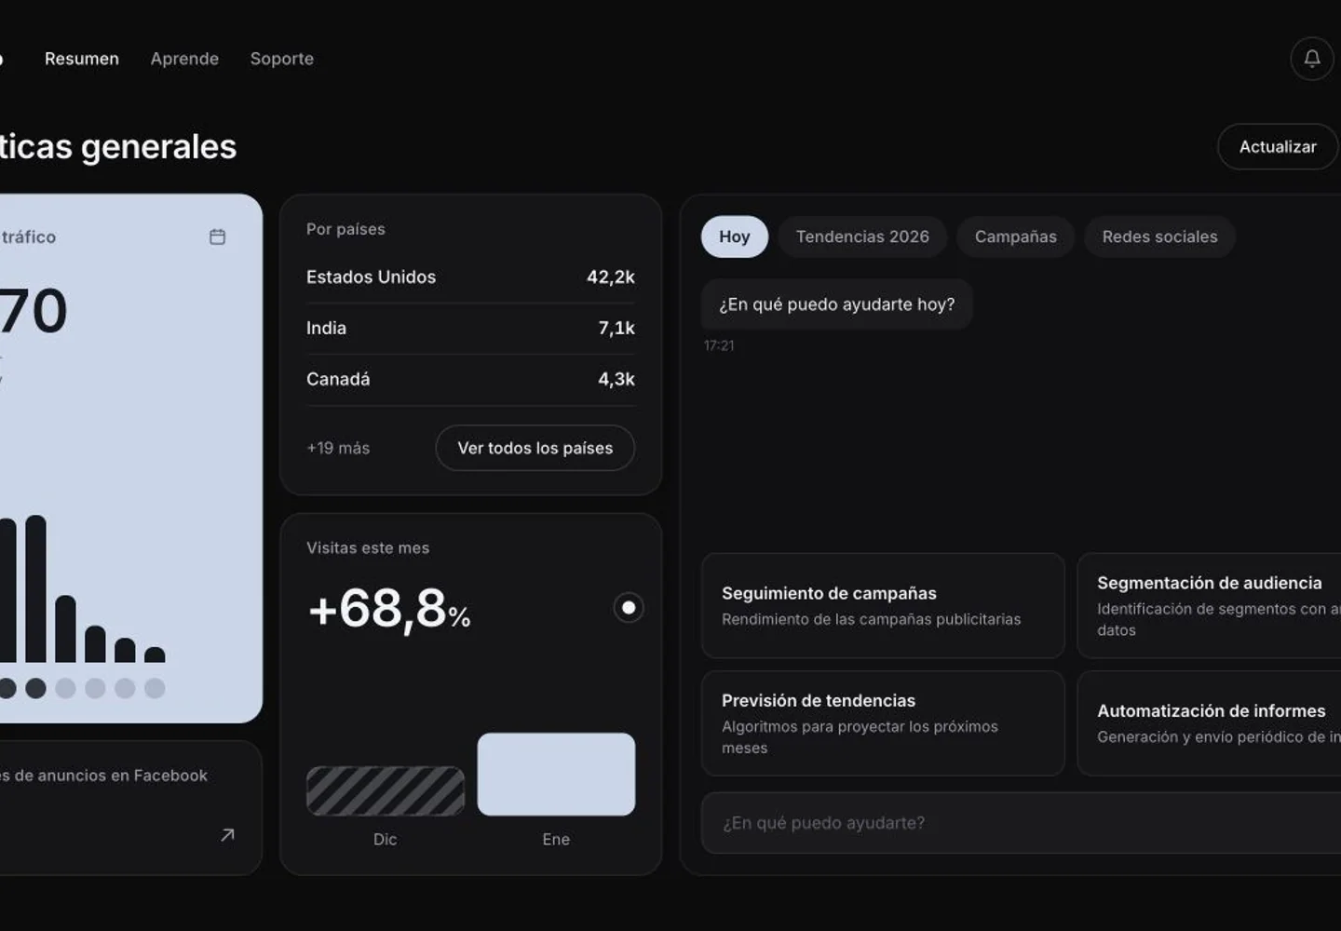
Task: Open the Campañas tab
Action: (1016, 236)
